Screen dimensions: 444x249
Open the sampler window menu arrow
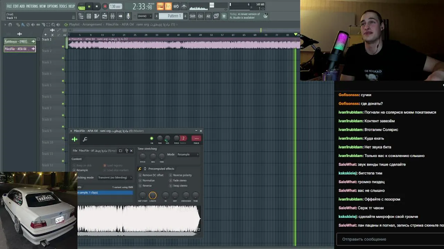(x=71, y=131)
